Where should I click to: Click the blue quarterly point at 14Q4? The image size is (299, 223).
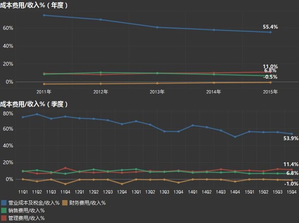pyautogui.click(x=235, y=137)
